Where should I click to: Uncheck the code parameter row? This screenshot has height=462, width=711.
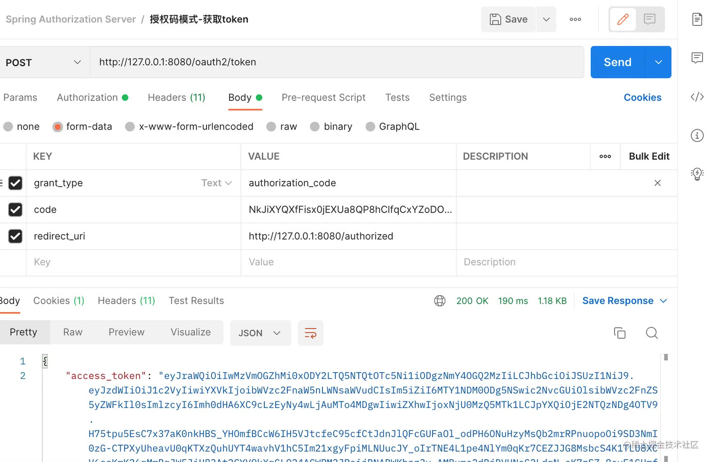pos(15,210)
